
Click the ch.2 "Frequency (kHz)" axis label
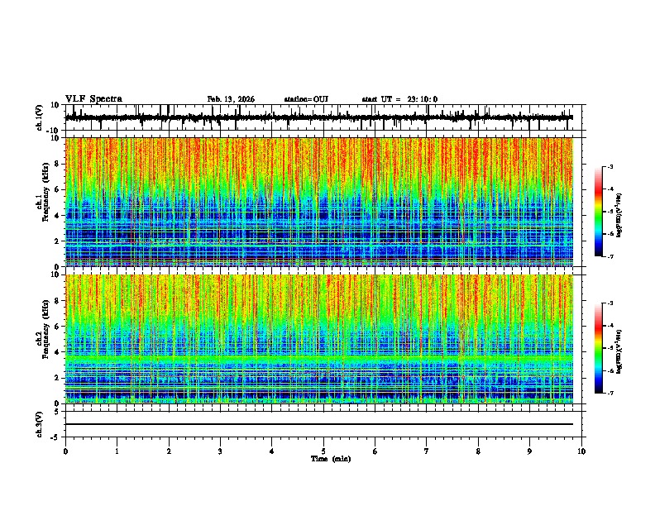point(45,329)
